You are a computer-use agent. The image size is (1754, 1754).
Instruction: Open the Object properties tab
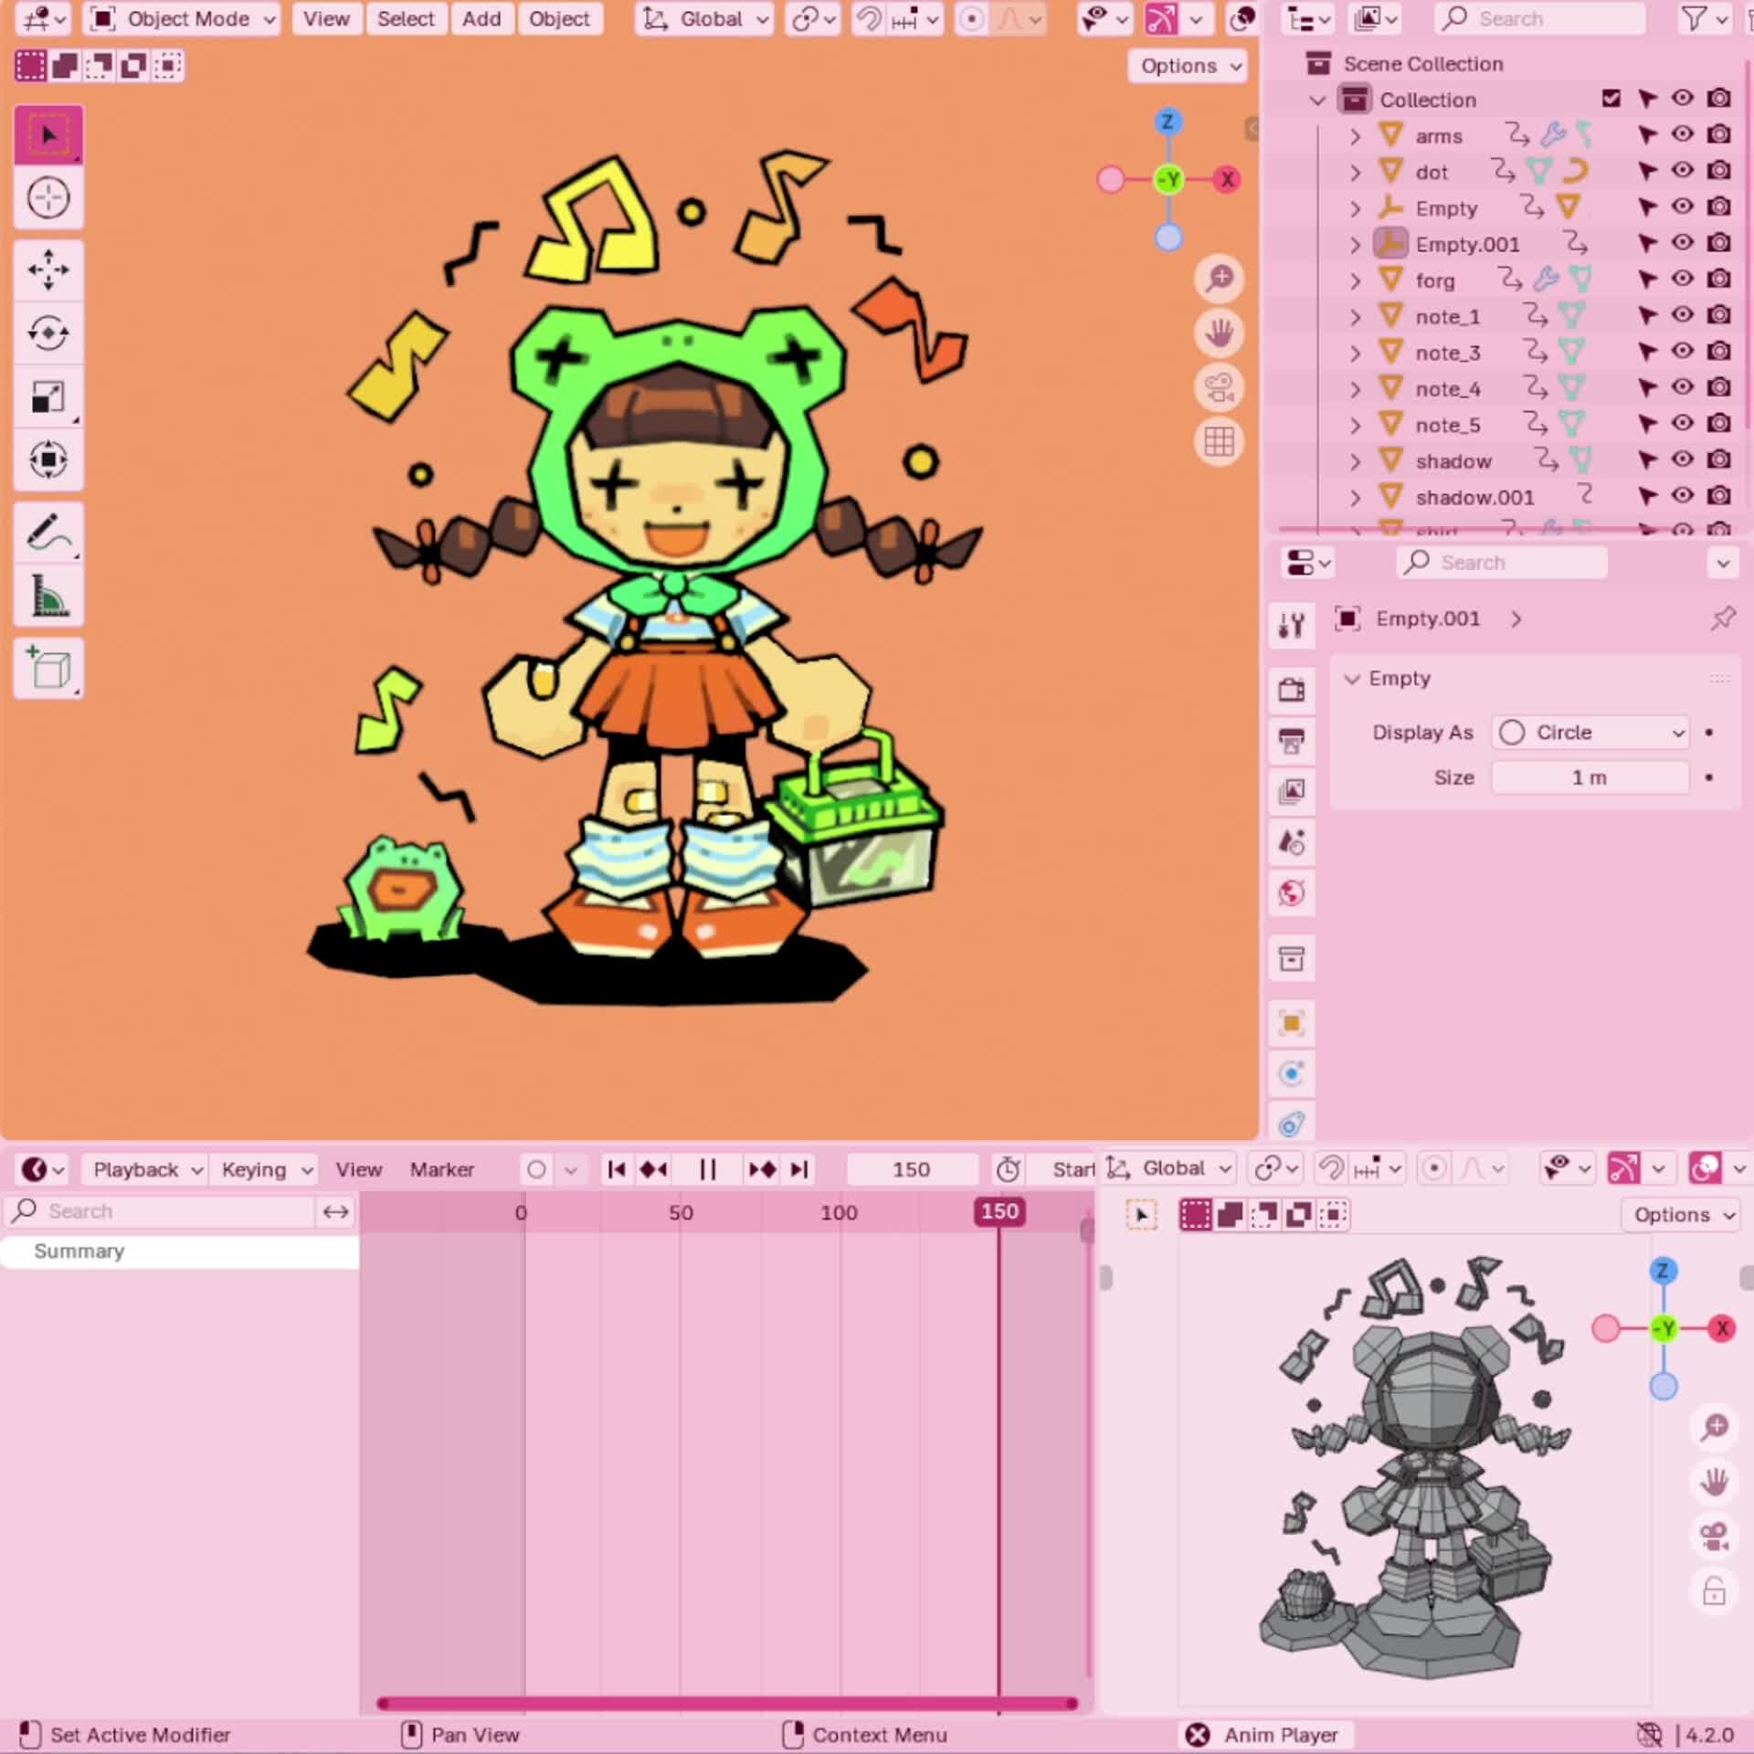click(x=1291, y=1023)
